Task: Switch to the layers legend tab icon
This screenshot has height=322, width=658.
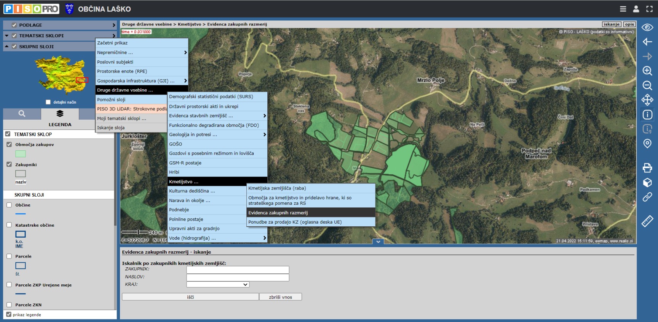Action: (60, 114)
